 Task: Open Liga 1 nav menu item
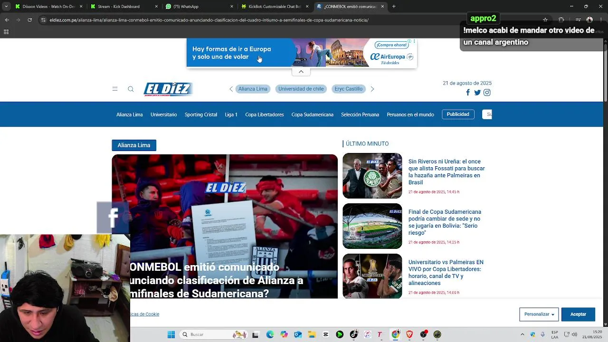231,114
